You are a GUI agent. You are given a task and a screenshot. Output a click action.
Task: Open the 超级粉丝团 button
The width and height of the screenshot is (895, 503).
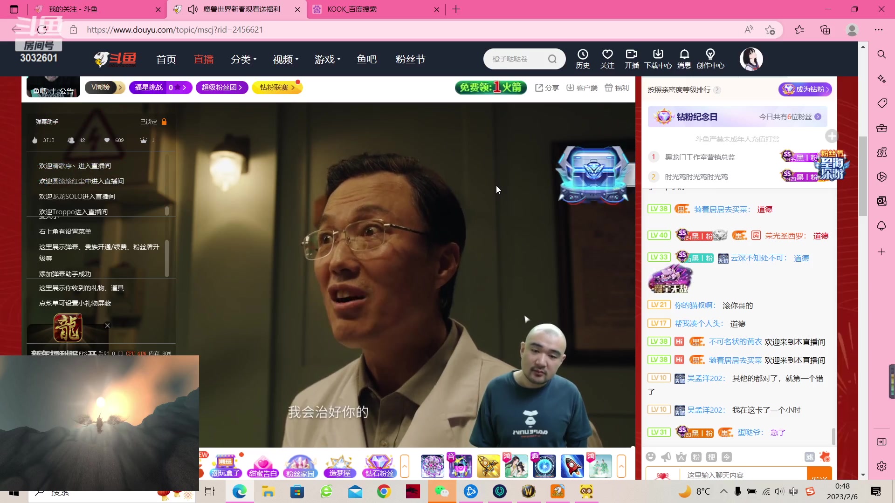click(x=222, y=87)
